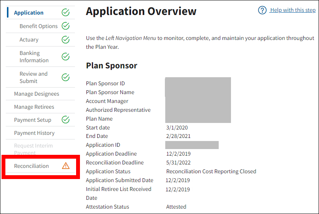Image resolution: width=319 pixels, height=214 pixels.
Task: Click the Banking Information checkmark icon
Action: pos(66,57)
